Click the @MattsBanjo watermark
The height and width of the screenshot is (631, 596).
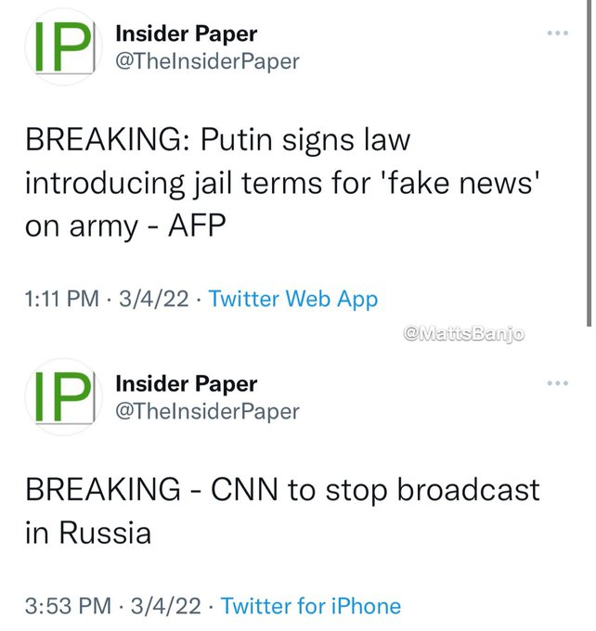463,334
